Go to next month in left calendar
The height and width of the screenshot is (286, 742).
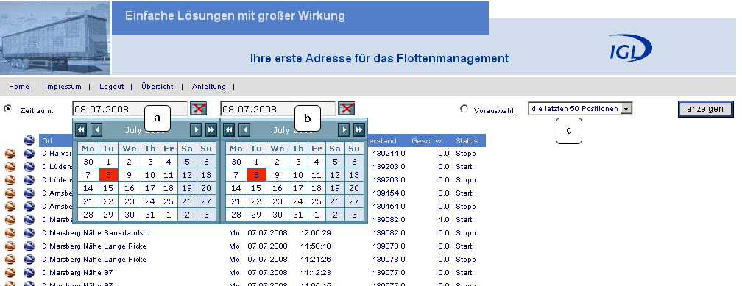[x=196, y=129]
